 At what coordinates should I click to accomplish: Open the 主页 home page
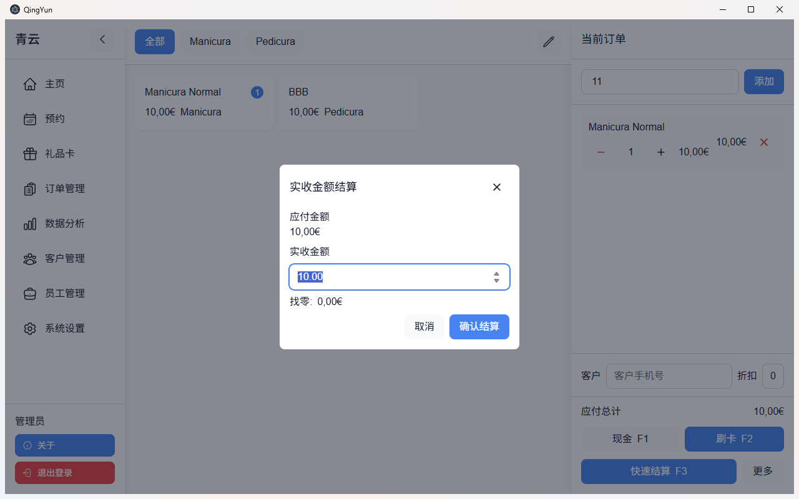click(65, 84)
